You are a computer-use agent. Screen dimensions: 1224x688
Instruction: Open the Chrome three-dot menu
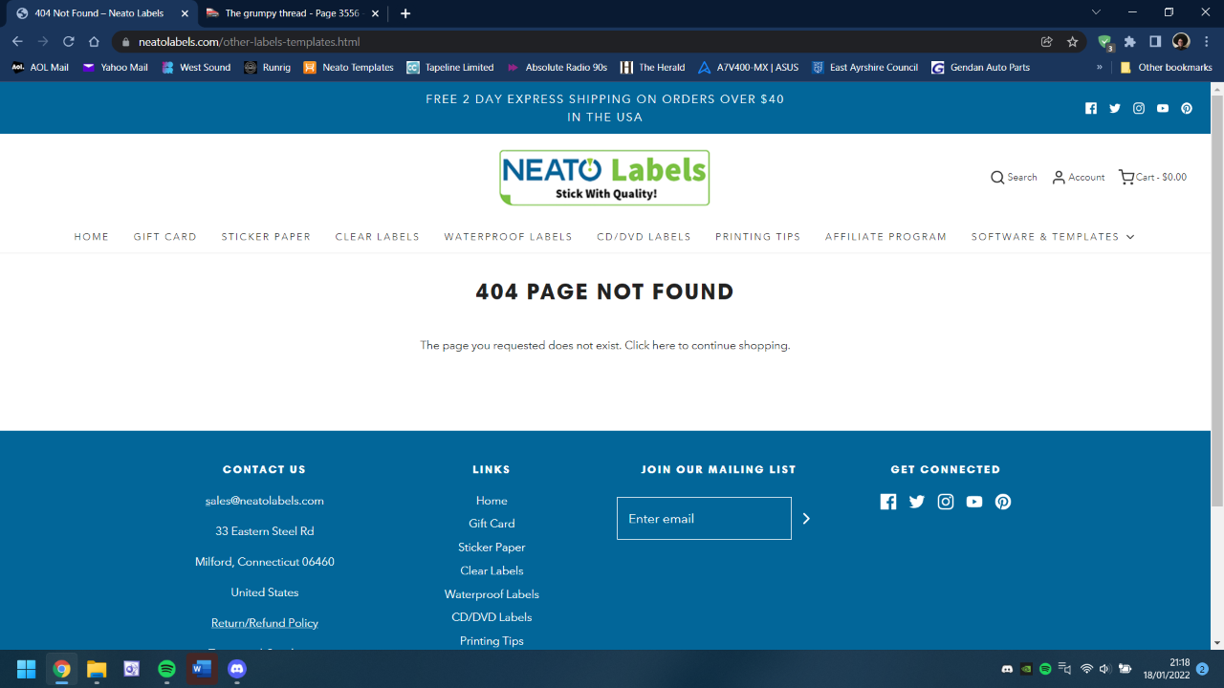[x=1207, y=42]
